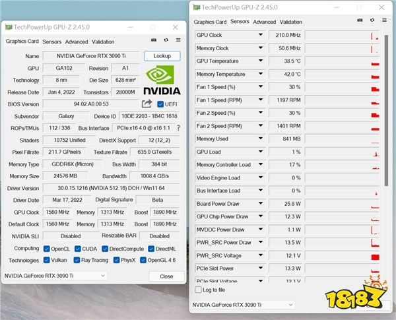This screenshot has width=396, height=320.
Task: Toggle the OpenGL 4.6 checkbox
Action: (x=143, y=260)
